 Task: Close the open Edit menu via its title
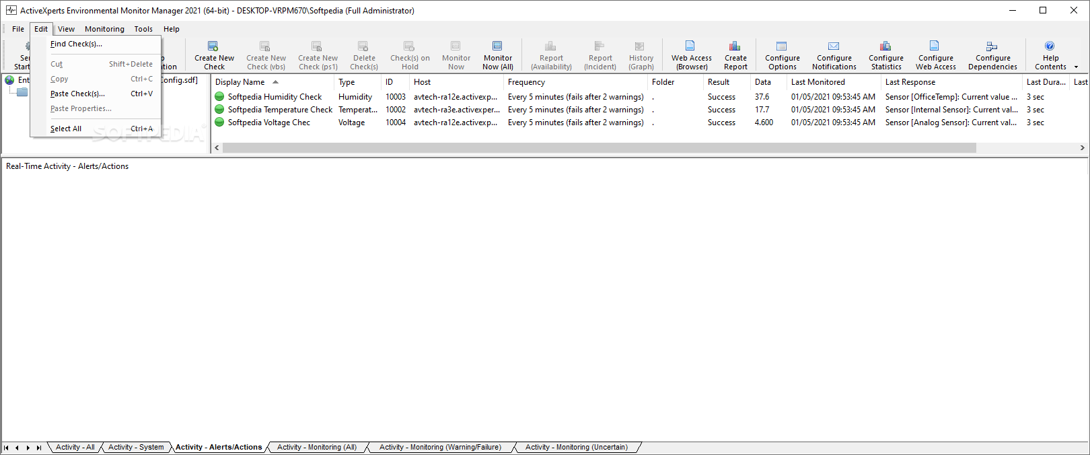click(41, 29)
